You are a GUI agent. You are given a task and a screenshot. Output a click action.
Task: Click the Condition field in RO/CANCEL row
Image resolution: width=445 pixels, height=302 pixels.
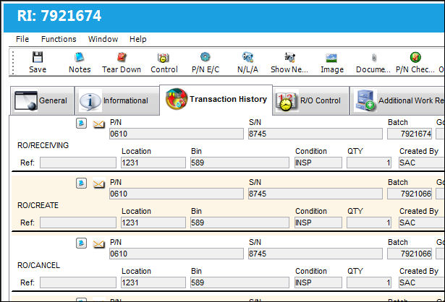coord(318,282)
